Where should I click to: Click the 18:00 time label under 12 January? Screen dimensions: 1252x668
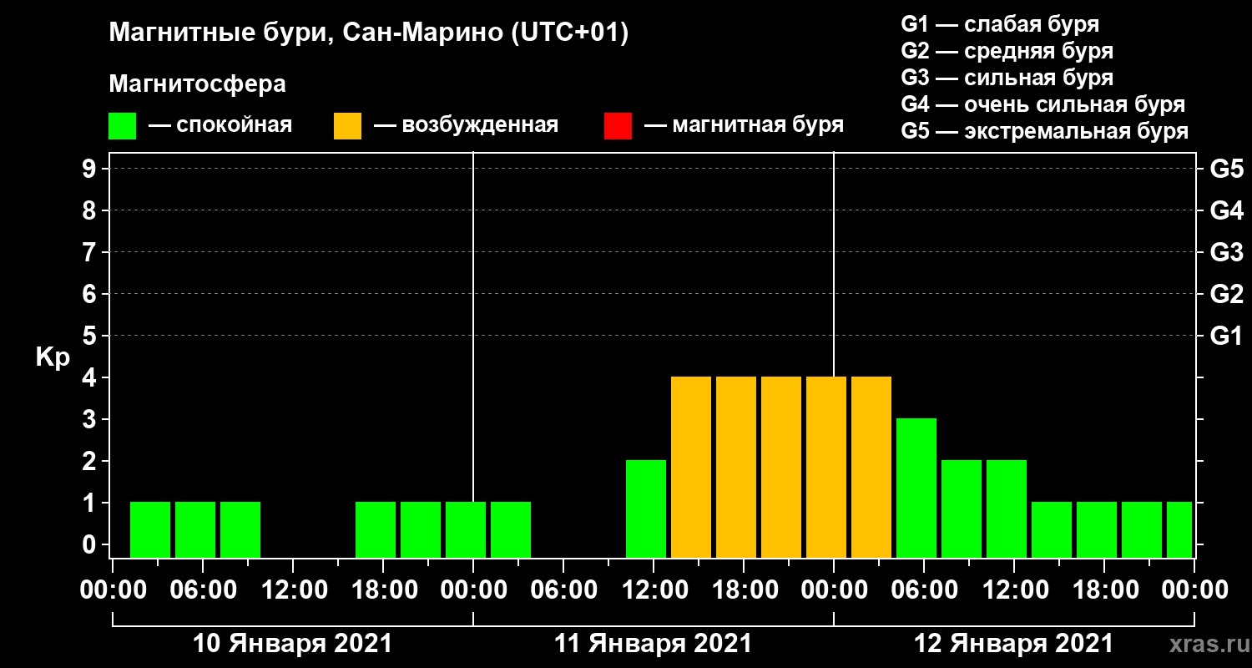tap(1104, 590)
